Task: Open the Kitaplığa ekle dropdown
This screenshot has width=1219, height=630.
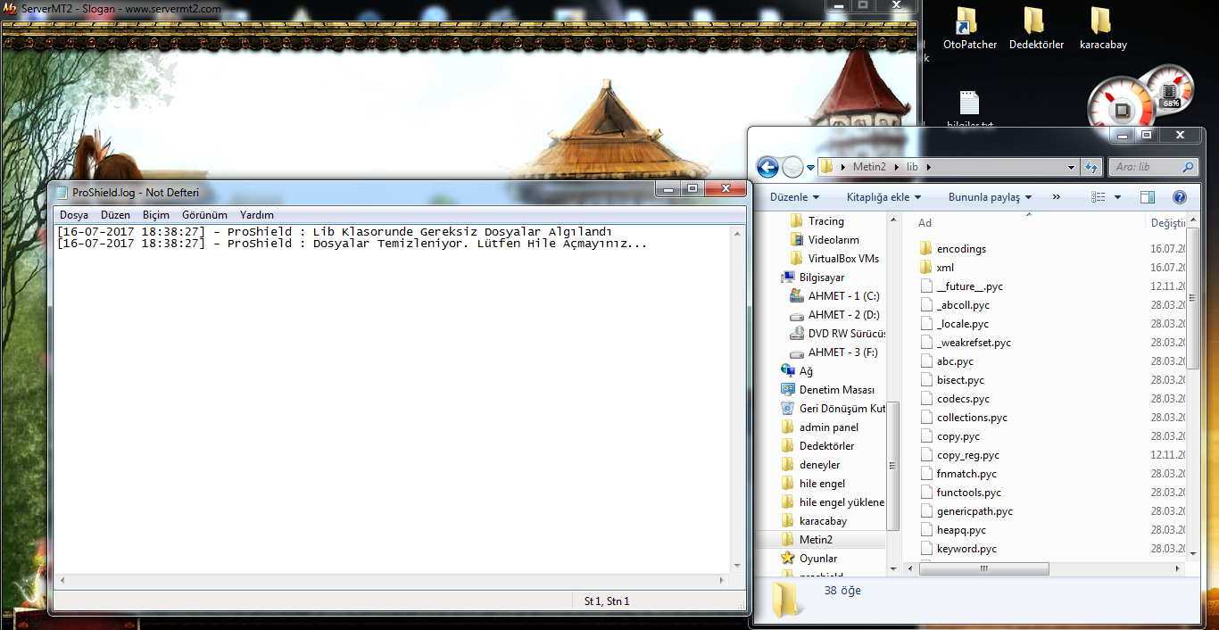Action: [883, 197]
